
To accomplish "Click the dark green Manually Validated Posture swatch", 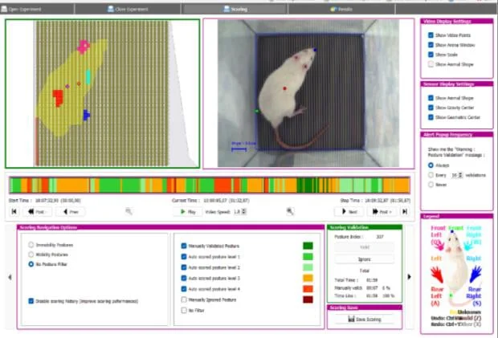I will [x=308, y=246].
